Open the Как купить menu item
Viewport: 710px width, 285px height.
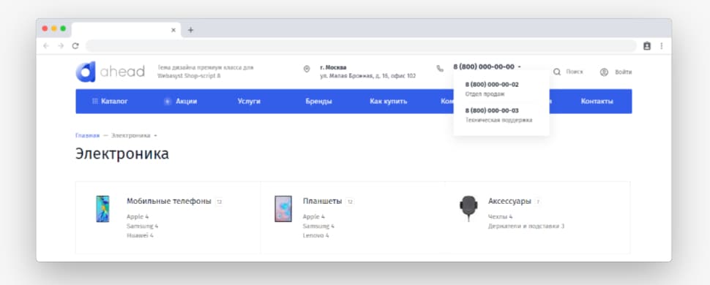[389, 102]
